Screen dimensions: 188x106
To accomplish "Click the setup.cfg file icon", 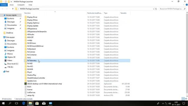I will click(x=26, y=95).
